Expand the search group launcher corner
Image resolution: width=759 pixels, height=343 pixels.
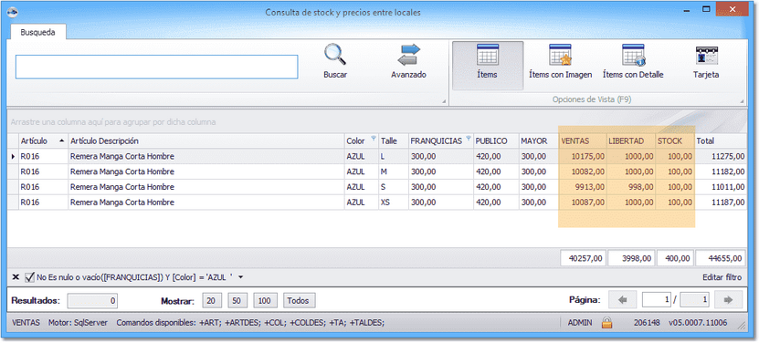444,101
